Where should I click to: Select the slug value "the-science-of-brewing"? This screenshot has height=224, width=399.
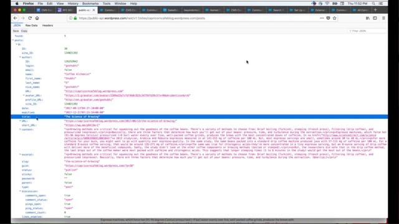pos(82,162)
